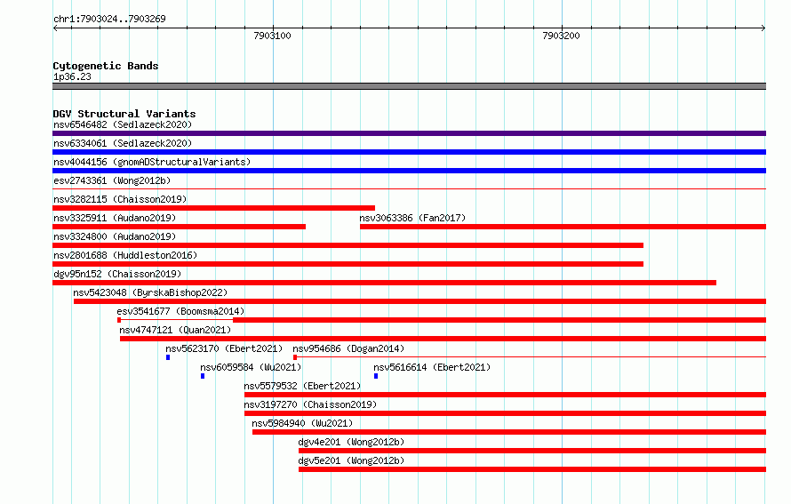Click the small blue nsv6059584 marker
791x504 pixels.
(x=203, y=376)
